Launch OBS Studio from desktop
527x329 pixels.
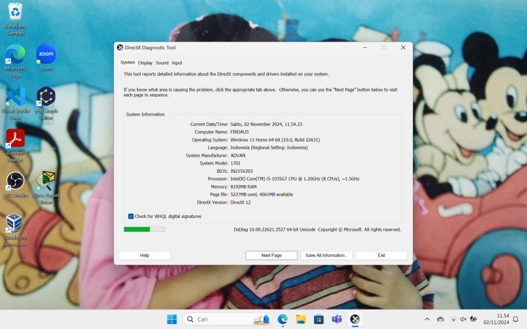[15, 181]
